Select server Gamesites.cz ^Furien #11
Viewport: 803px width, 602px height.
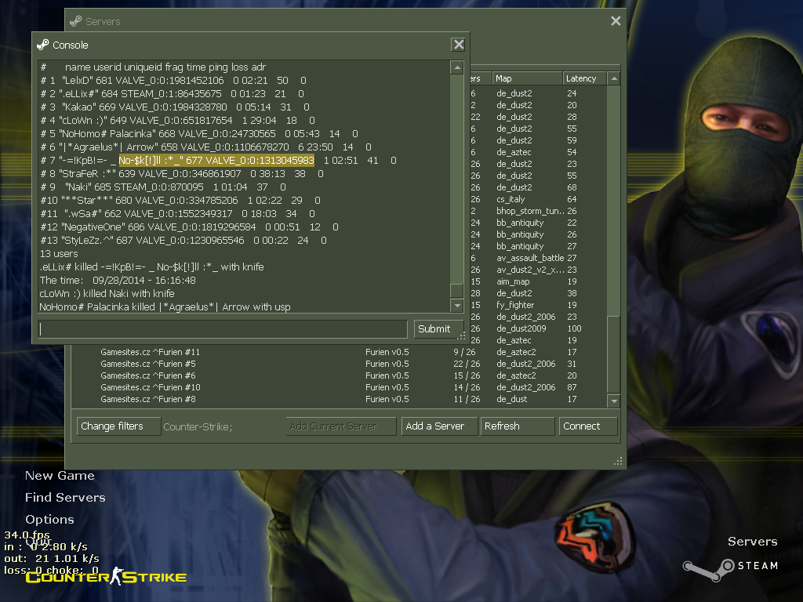pyautogui.click(x=340, y=352)
